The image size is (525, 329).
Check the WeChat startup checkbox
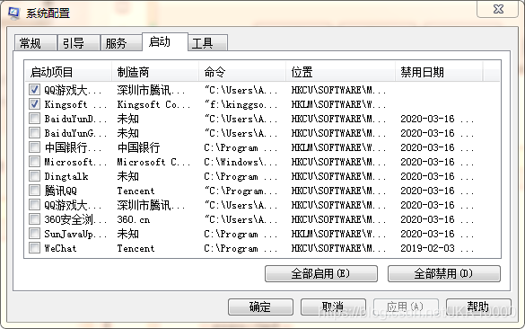pos(34,248)
